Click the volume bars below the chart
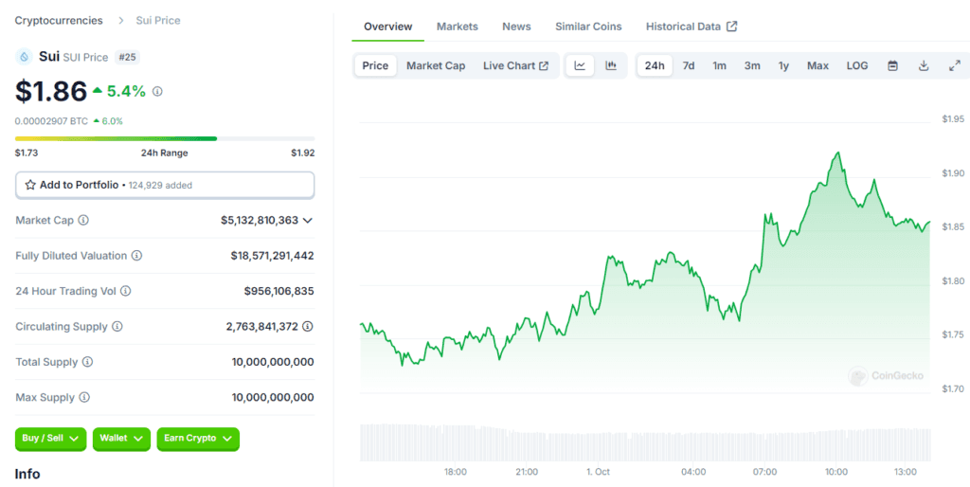The image size is (970, 487). pyautogui.click(x=644, y=442)
